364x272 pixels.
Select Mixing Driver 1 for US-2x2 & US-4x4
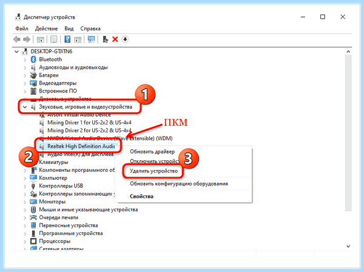[89, 123]
